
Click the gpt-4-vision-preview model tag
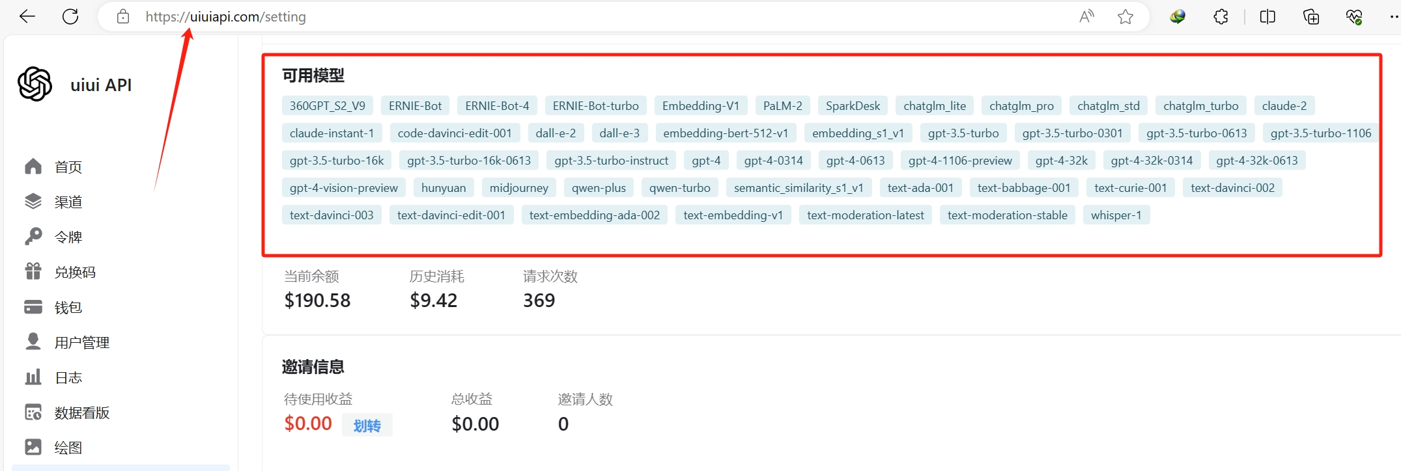click(344, 188)
